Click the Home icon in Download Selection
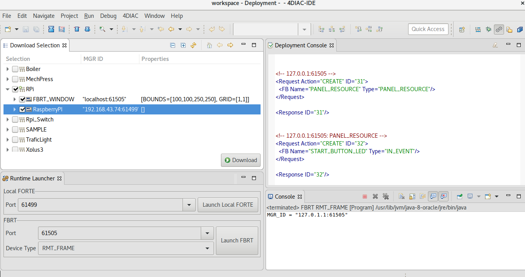Viewport: 525px width, 277px height. [x=209, y=45]
